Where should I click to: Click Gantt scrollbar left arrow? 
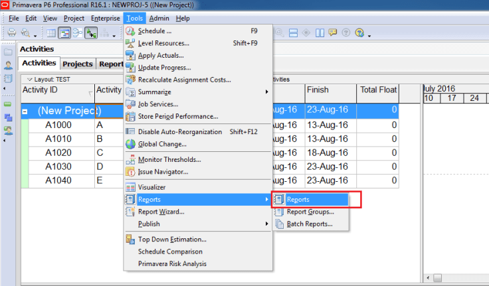(428, 277)
